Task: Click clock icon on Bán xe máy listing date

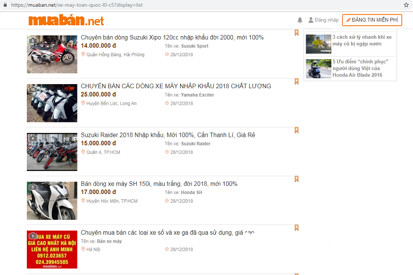Action: tap(167, 249)
